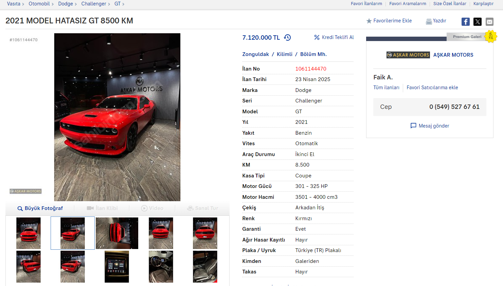The image size is (503, 286).
Task: Share listing on Facebook icon
Action: (466, 22)
